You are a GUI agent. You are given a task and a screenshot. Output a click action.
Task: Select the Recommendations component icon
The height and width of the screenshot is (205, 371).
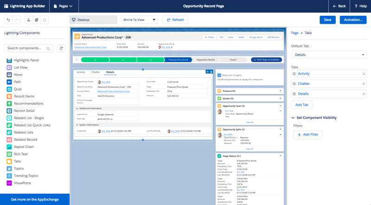(9, 104)
